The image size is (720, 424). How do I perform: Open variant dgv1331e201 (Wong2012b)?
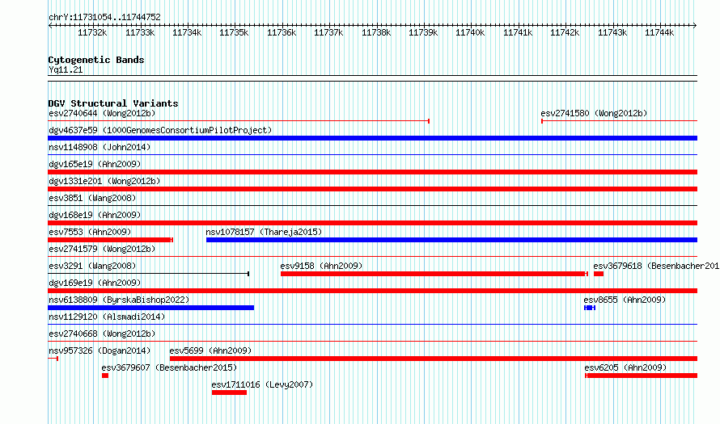click(104, 181)
